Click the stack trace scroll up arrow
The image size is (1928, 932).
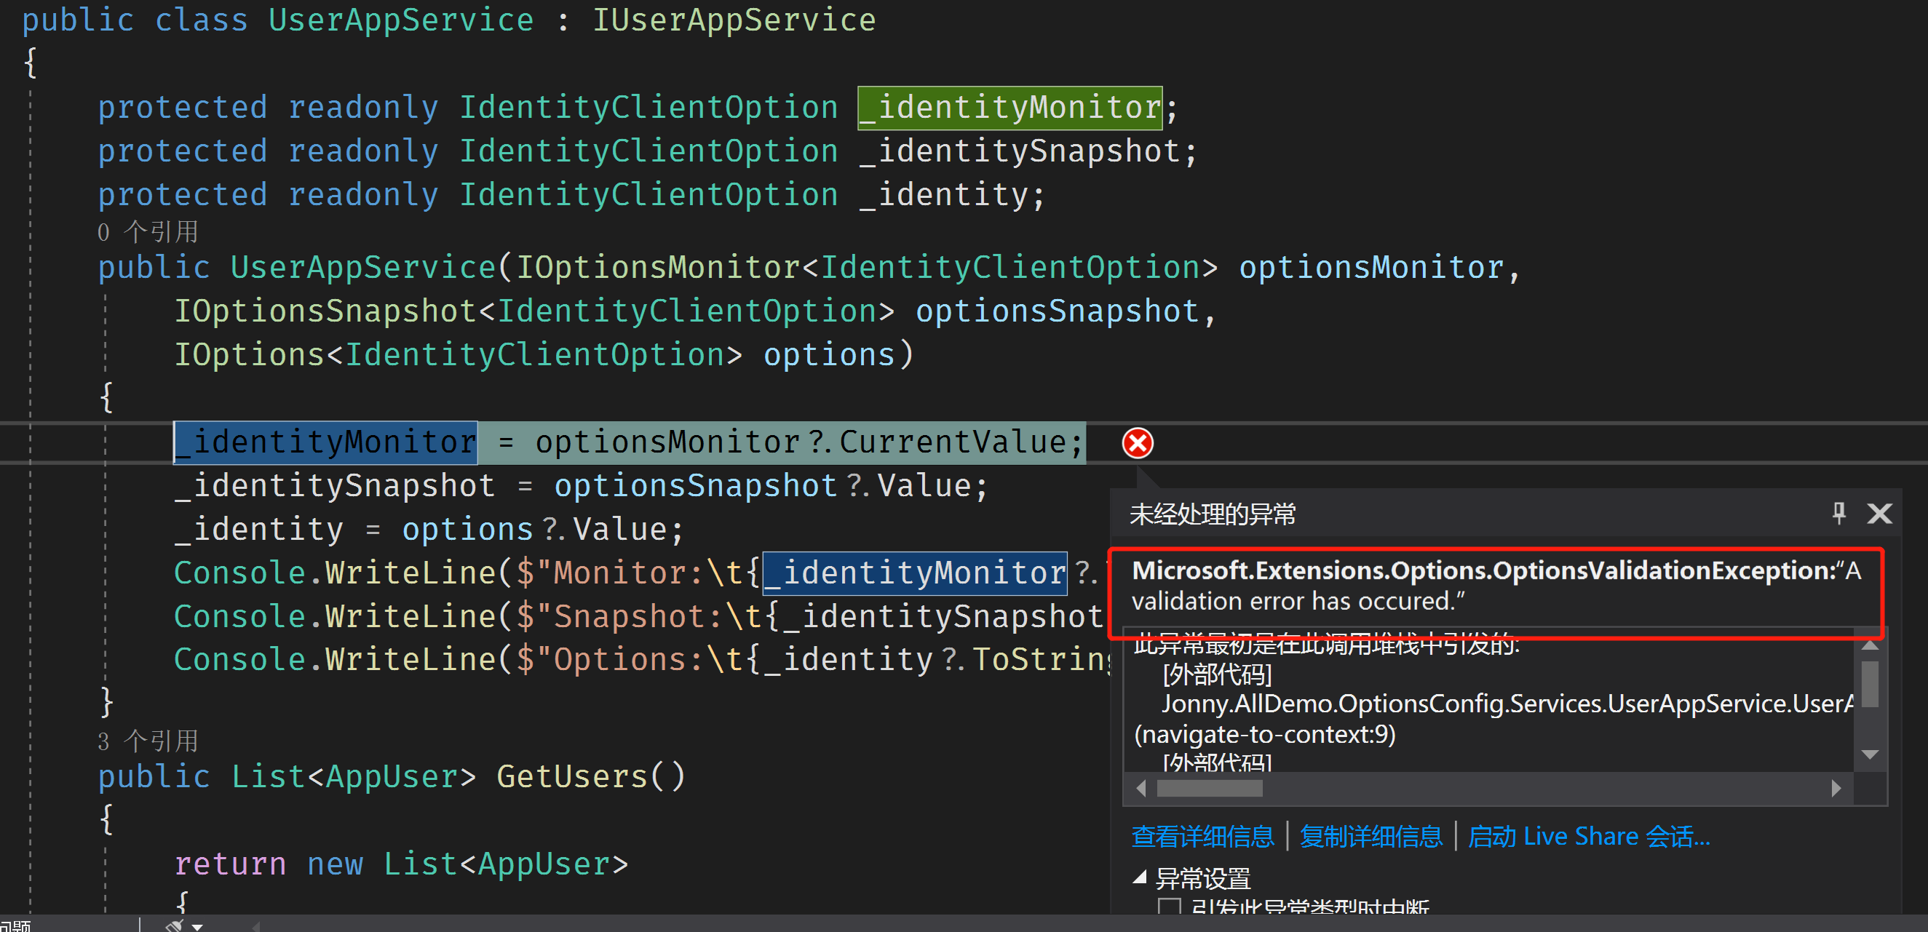(x=1870, y=645)
